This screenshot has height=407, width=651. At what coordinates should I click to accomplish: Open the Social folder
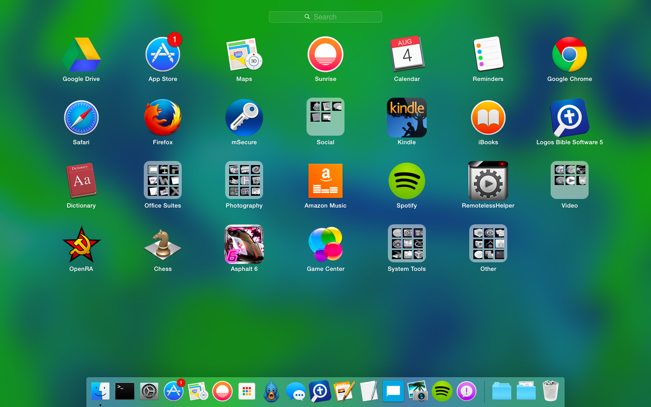pyautogui.click(x=325, y=117)
